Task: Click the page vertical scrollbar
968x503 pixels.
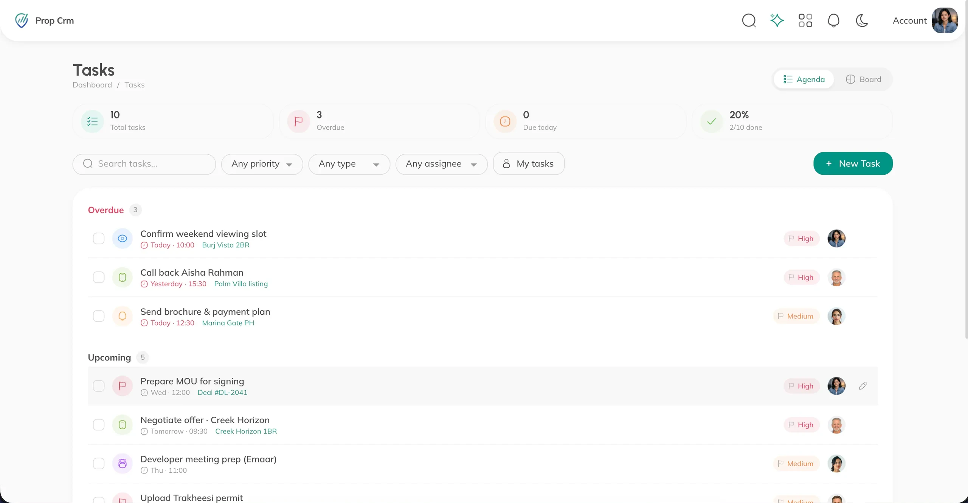Action: click(966, 170)
